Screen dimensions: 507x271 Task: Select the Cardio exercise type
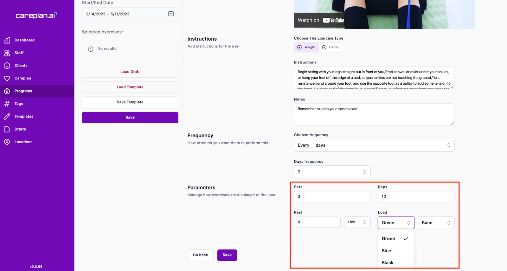tap(331, 47)
